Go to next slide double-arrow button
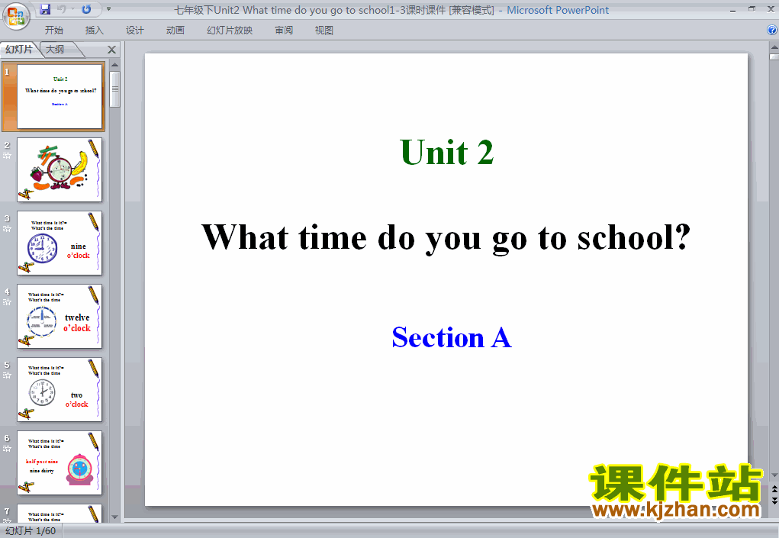The width and height of the screenshot is (779, 538). 774,501
